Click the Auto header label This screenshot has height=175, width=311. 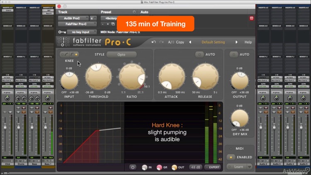pos(144,12)
